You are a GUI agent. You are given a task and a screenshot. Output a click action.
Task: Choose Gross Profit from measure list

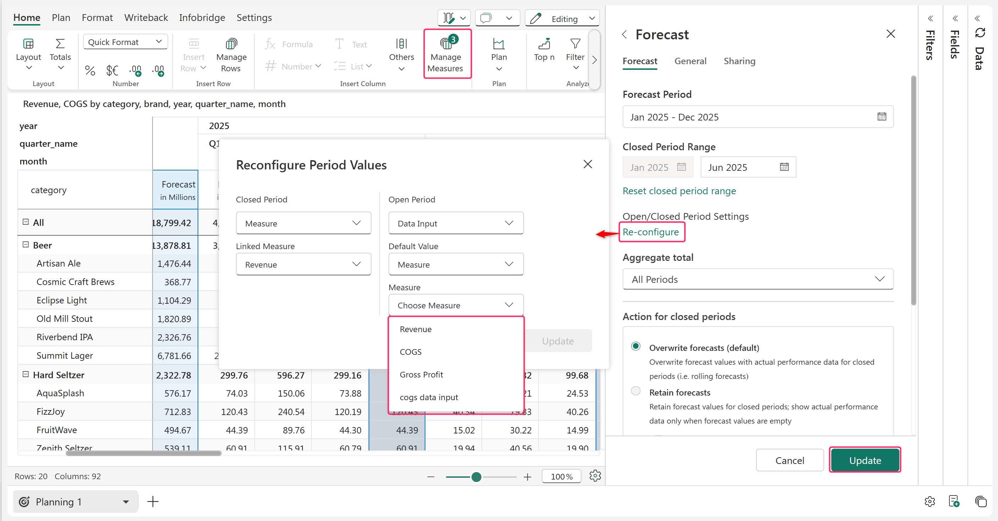[421, 374]
